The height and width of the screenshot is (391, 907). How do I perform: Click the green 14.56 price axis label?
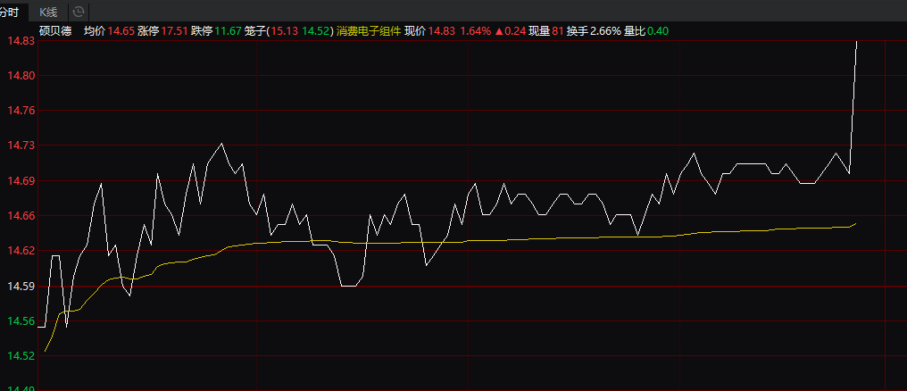21,321
